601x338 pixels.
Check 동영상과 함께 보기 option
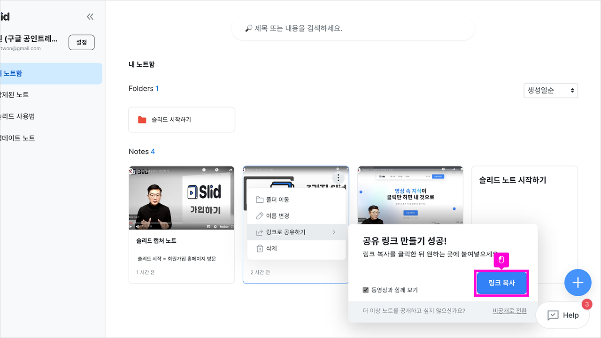click(366, 290)
